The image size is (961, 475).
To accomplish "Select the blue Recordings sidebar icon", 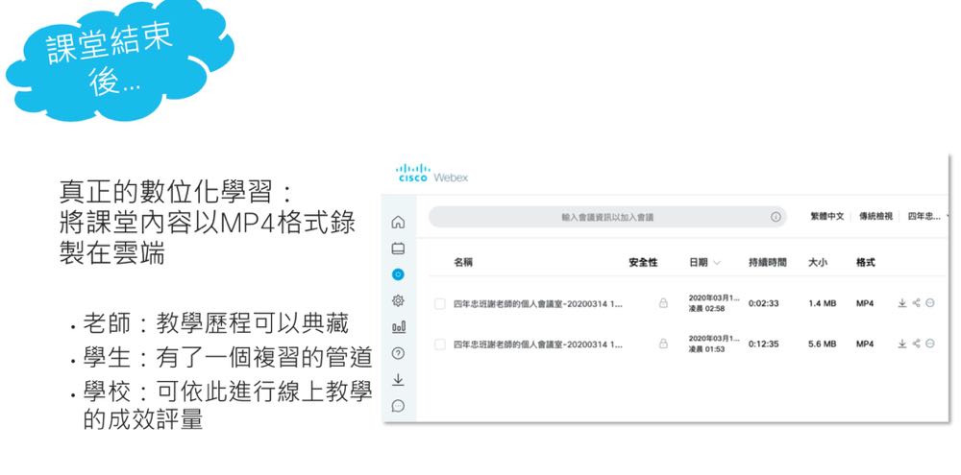I will tap(398, 274).
